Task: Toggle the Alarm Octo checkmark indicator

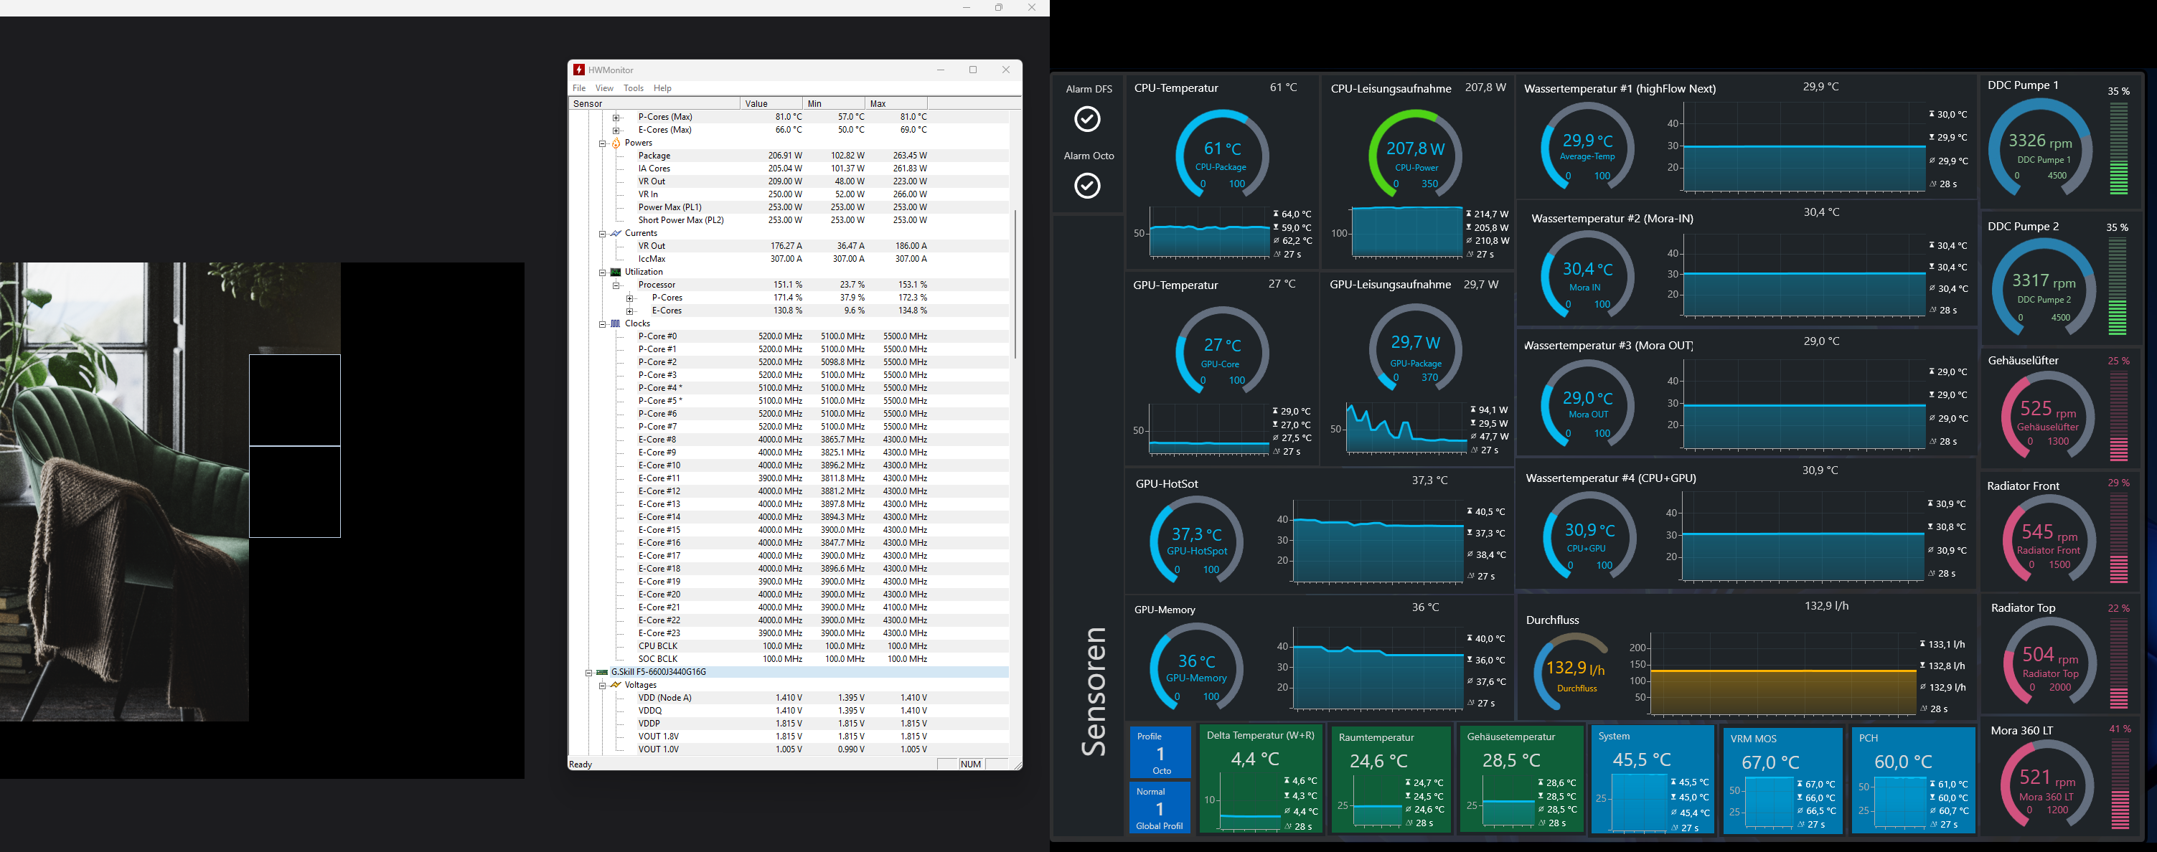Action: 1088,186
